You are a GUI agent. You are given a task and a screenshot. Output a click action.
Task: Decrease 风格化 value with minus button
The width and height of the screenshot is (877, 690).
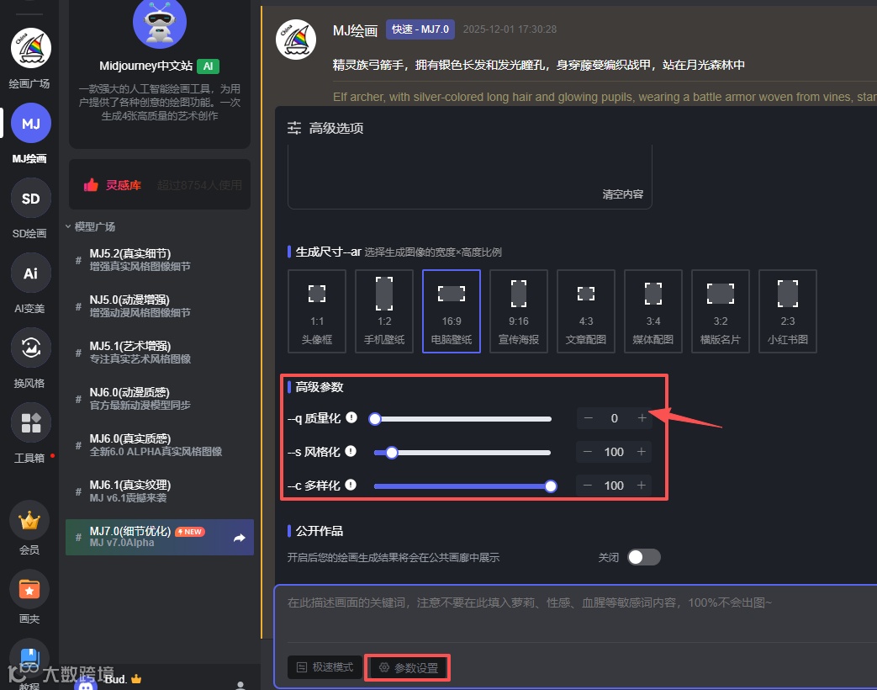tap(588, 452)
